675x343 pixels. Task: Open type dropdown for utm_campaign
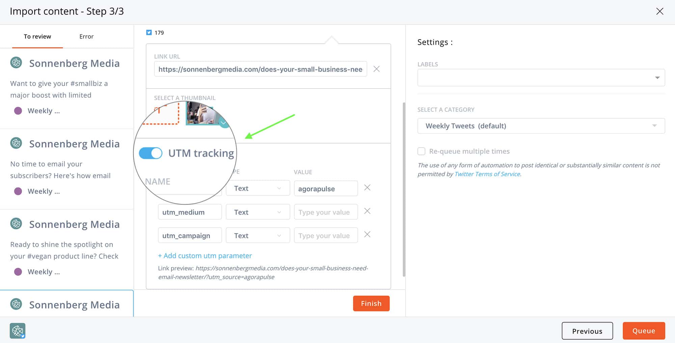pyautogui.click(x=258, y=235)
